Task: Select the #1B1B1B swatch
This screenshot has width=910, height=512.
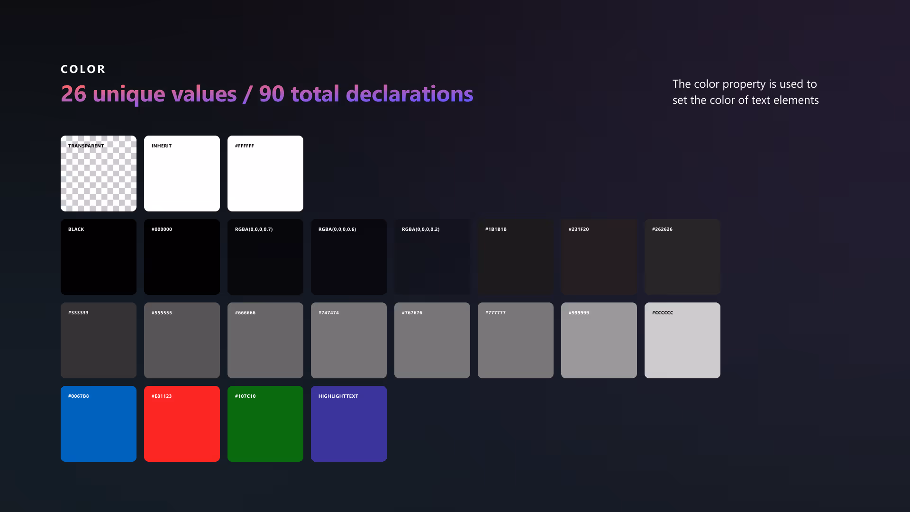Action: pyautogui.click(x=515, y=256)
